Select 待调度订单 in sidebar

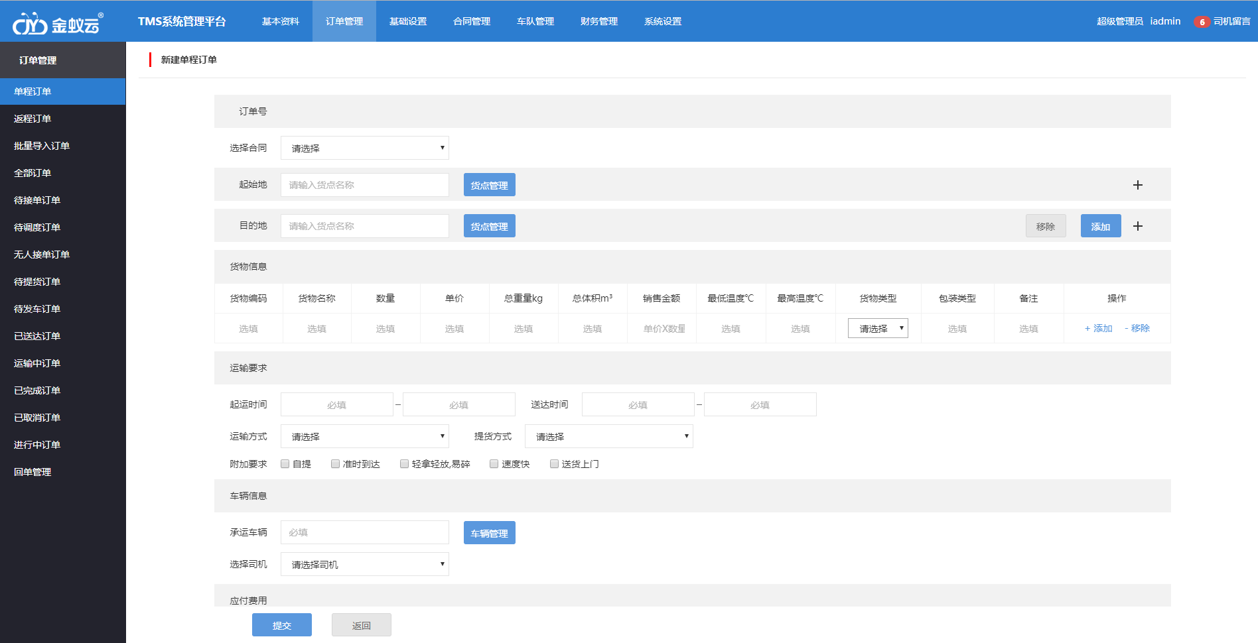pos(63,227)
